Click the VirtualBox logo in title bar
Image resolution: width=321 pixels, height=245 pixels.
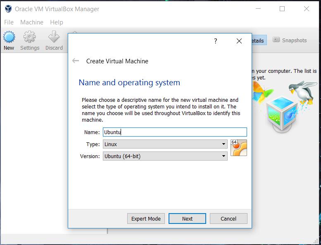coord(8,9)
